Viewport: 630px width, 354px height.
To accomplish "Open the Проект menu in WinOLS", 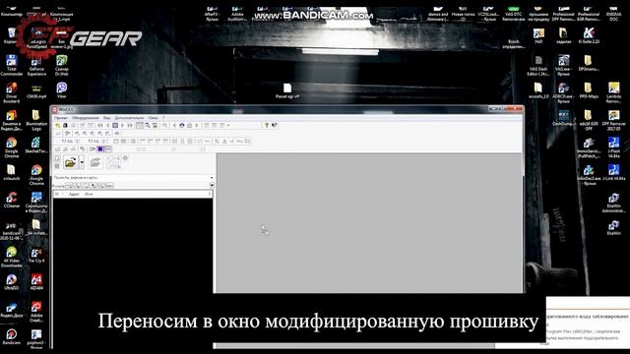I will 61,118.
